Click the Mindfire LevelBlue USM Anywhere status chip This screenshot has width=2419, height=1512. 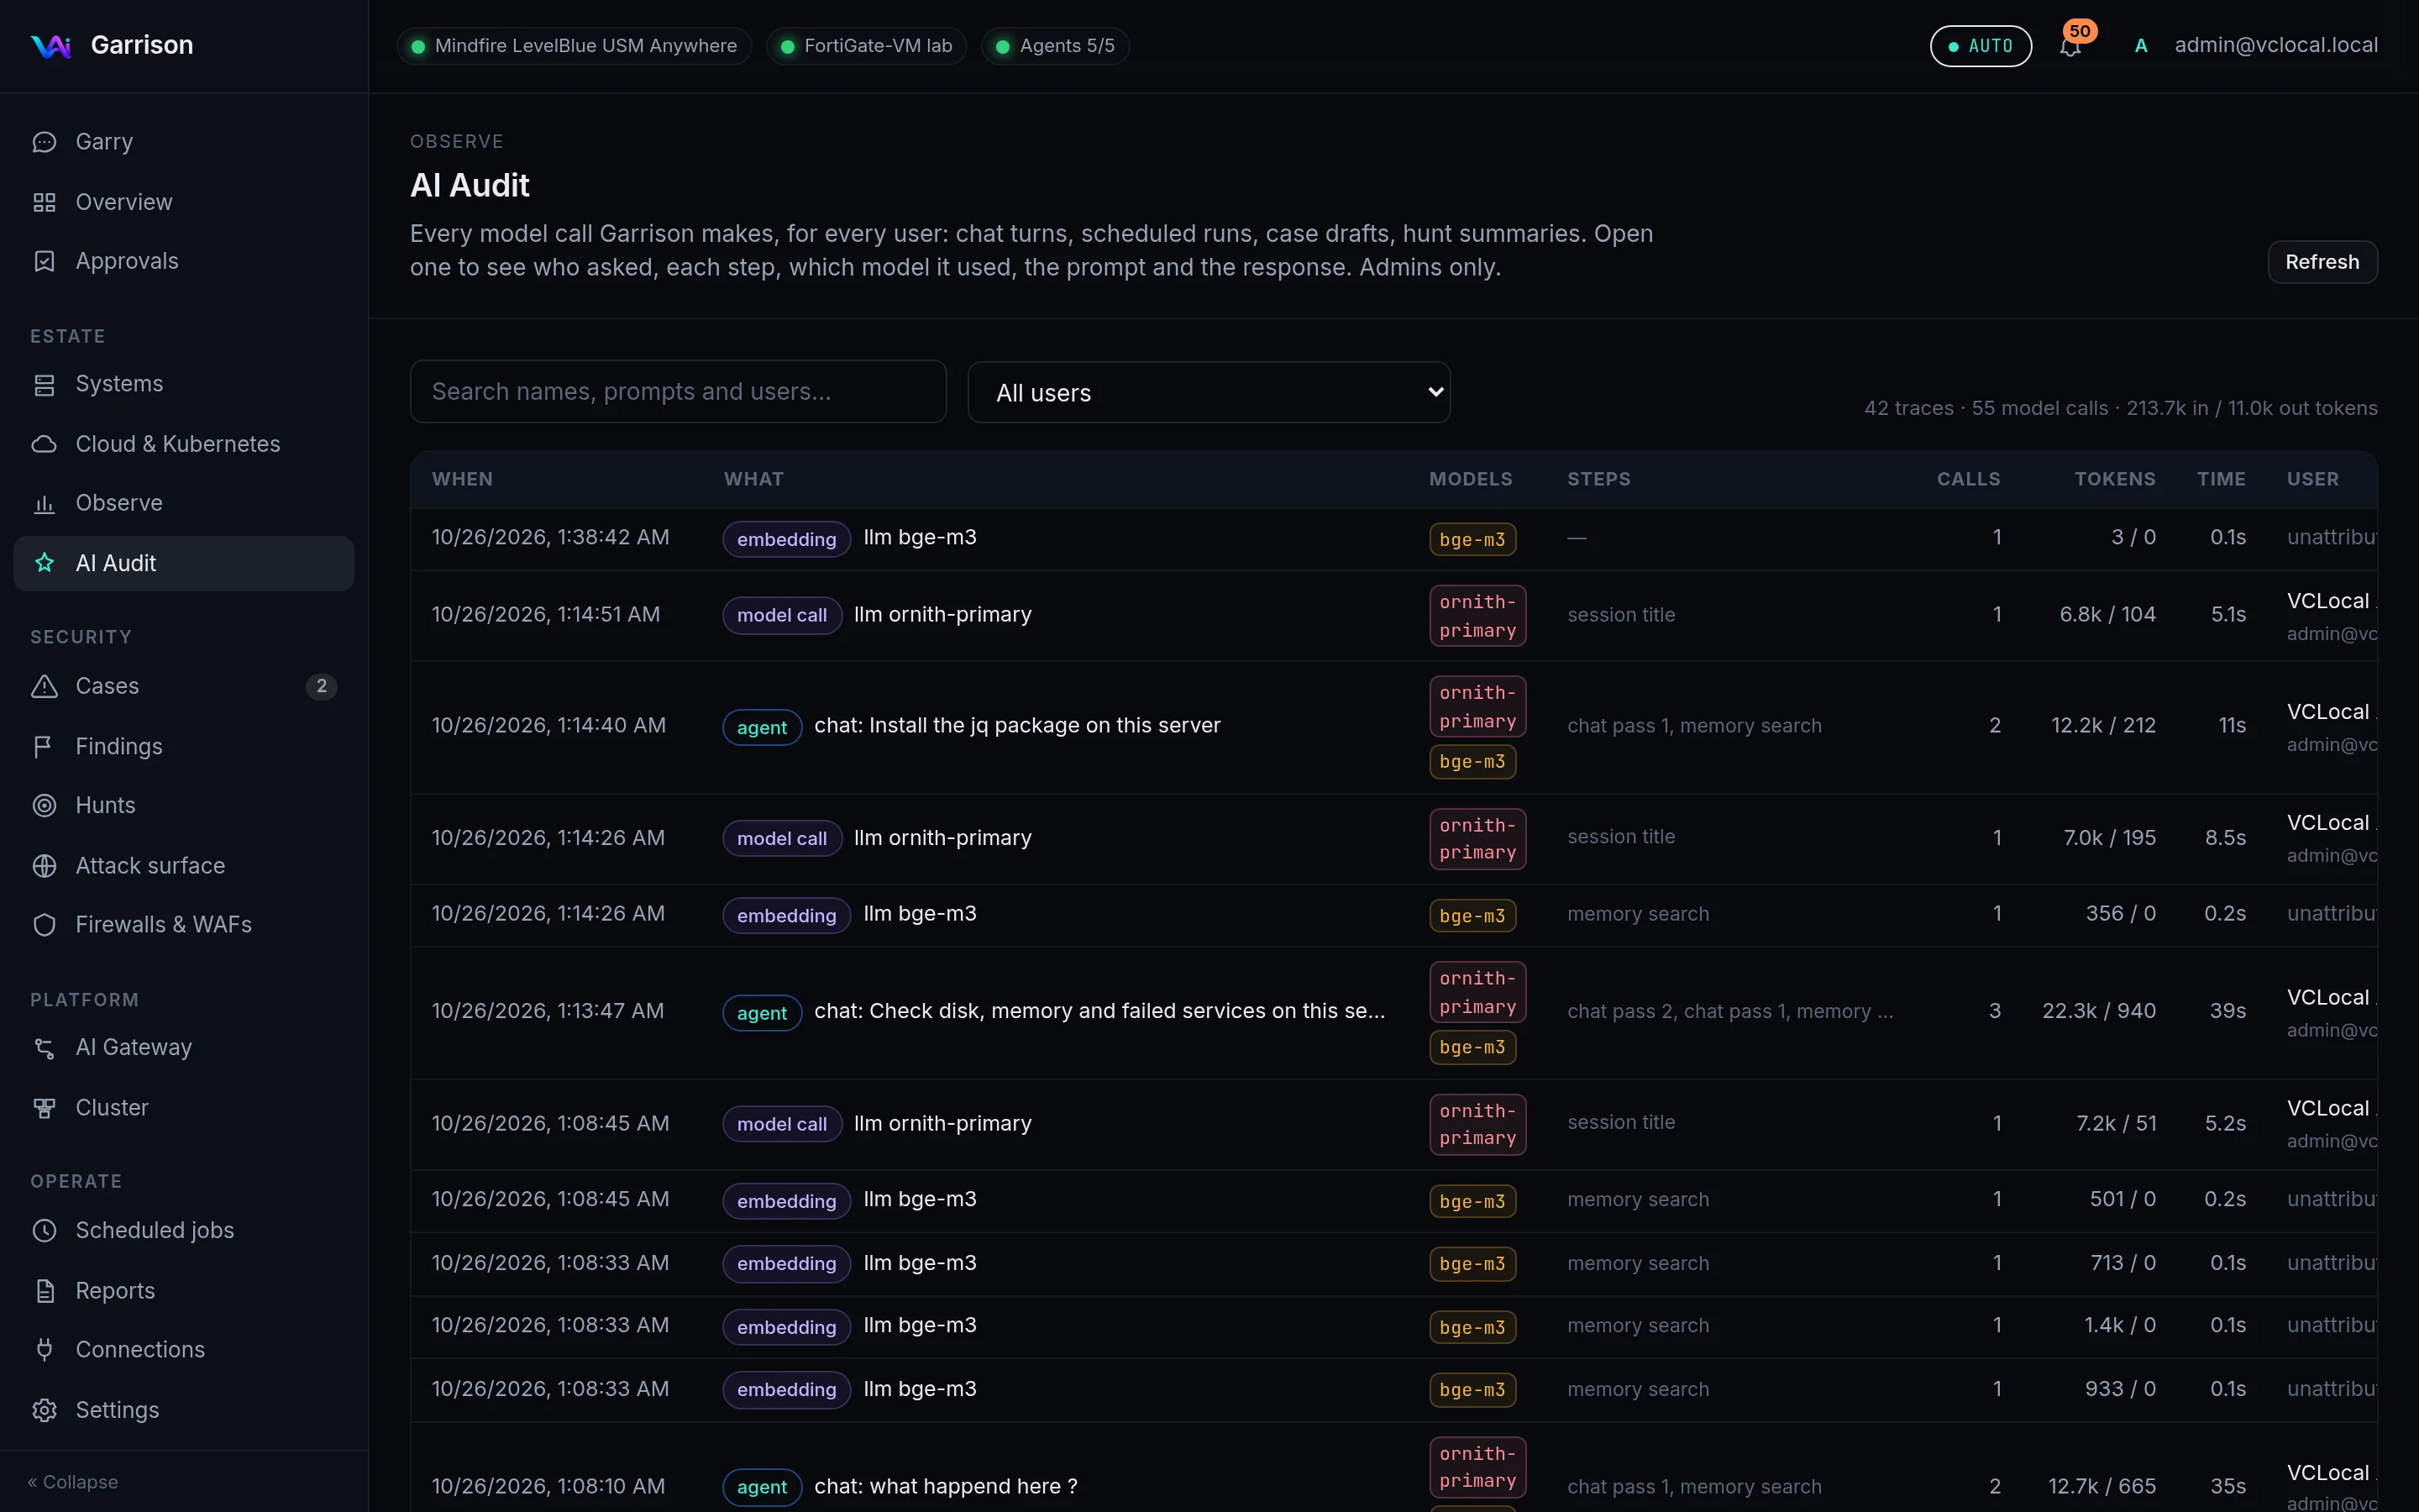[574, 46]
